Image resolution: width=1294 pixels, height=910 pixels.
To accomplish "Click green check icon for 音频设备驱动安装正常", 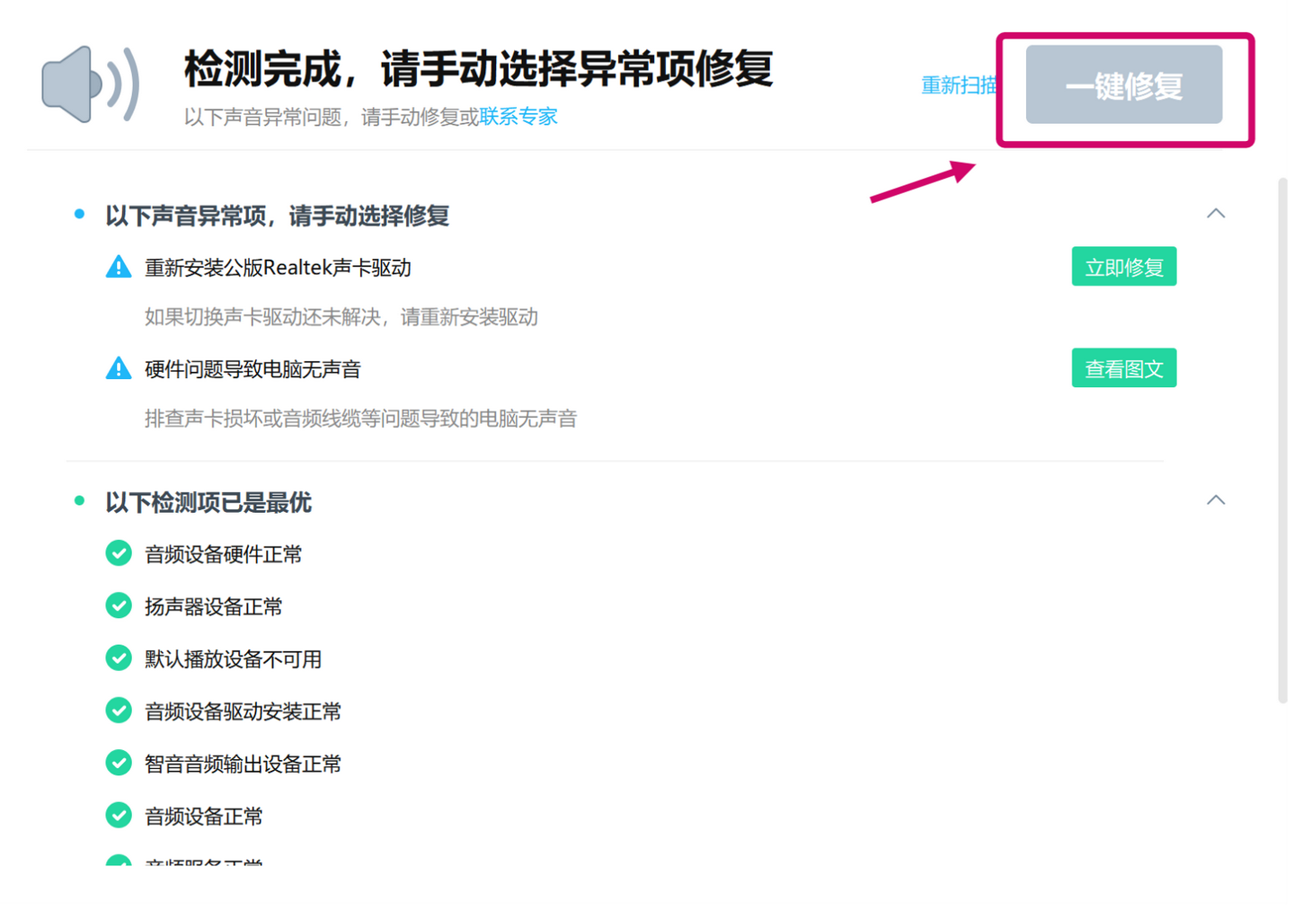I will 119,711.
